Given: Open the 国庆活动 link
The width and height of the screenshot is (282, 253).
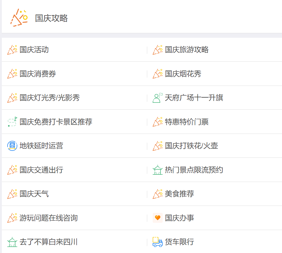Looking at the screenshot, I should 34,50.
